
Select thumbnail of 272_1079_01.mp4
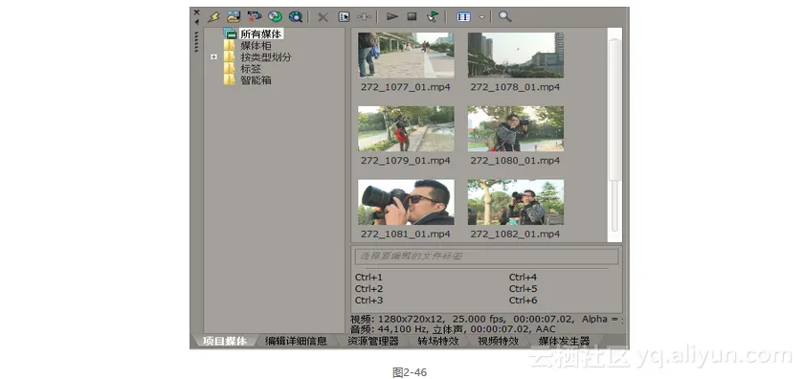[406, 128]
